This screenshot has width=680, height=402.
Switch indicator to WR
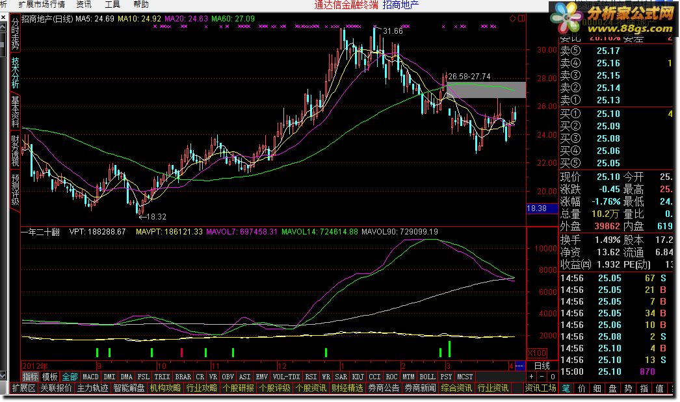[326, 377]
